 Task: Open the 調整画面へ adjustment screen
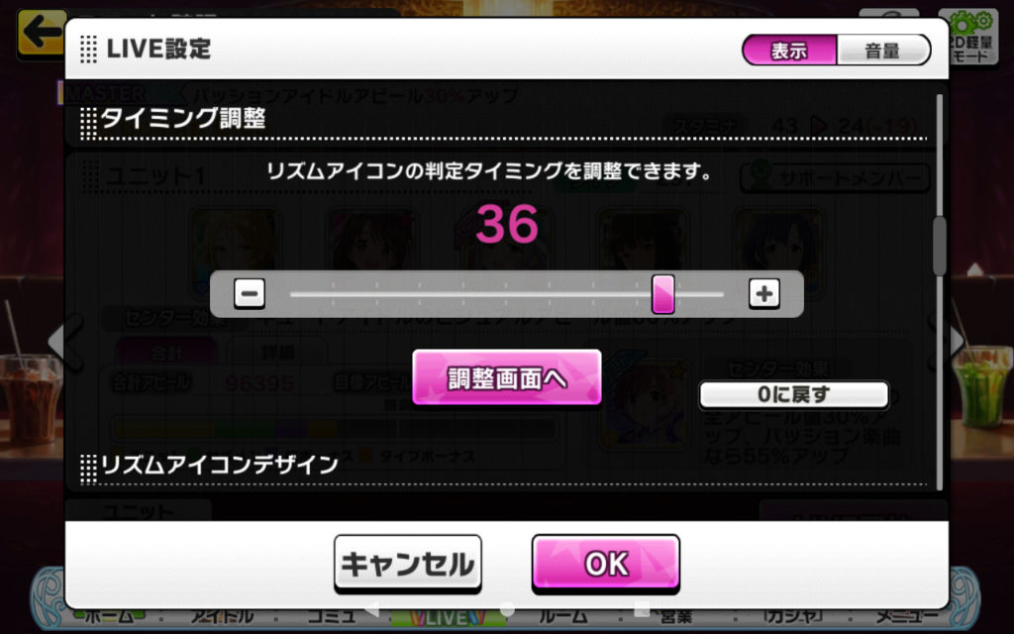(x=507, y=378)
